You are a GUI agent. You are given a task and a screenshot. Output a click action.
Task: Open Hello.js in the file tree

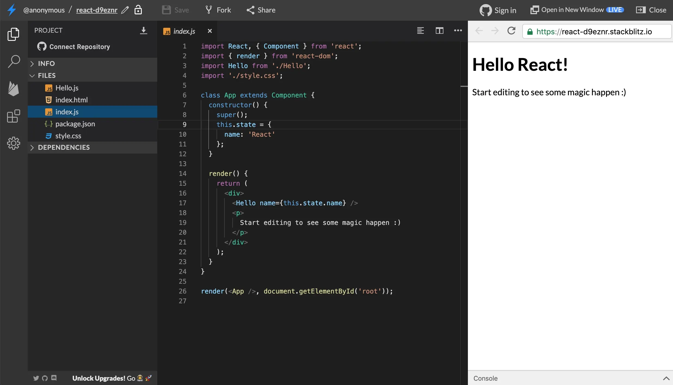tap(92, 88)
